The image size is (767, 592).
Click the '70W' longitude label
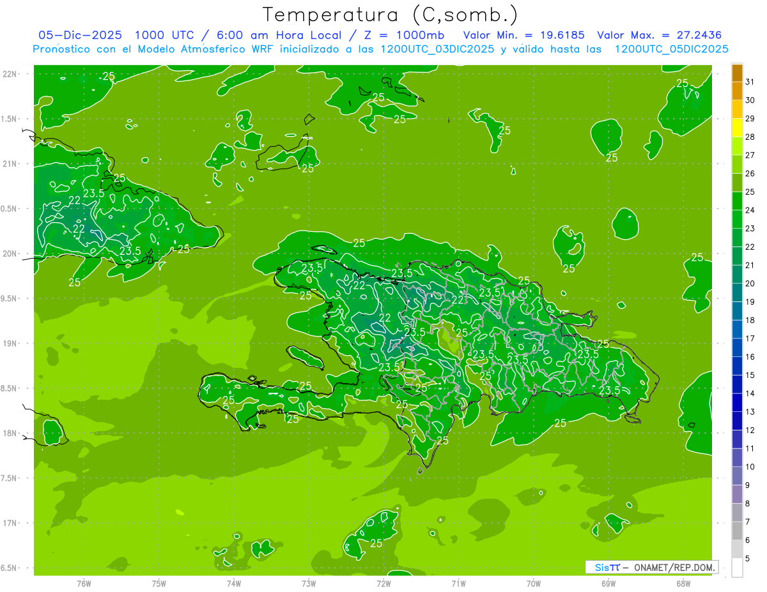(533, 584)
